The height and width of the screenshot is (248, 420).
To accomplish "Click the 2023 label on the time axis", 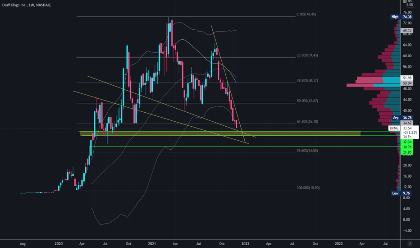I will (338, 243).
